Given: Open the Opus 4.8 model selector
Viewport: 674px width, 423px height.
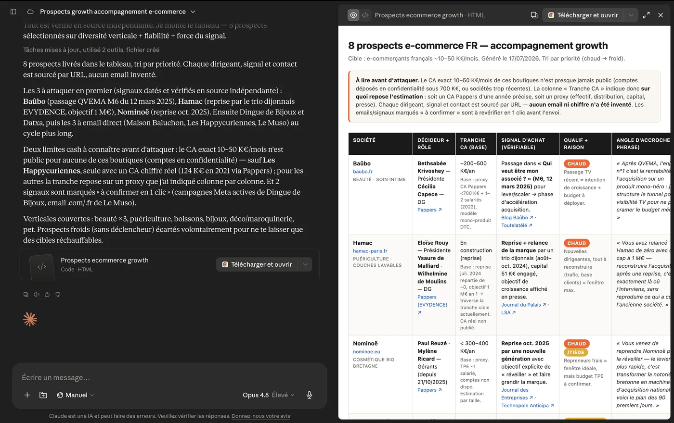Looking at the screenshot, I should (268, 395).
